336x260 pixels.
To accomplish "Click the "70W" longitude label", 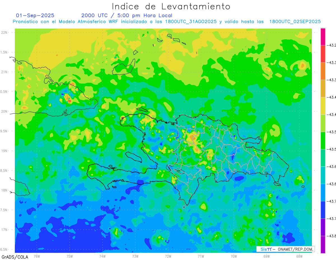I will 234,256.
